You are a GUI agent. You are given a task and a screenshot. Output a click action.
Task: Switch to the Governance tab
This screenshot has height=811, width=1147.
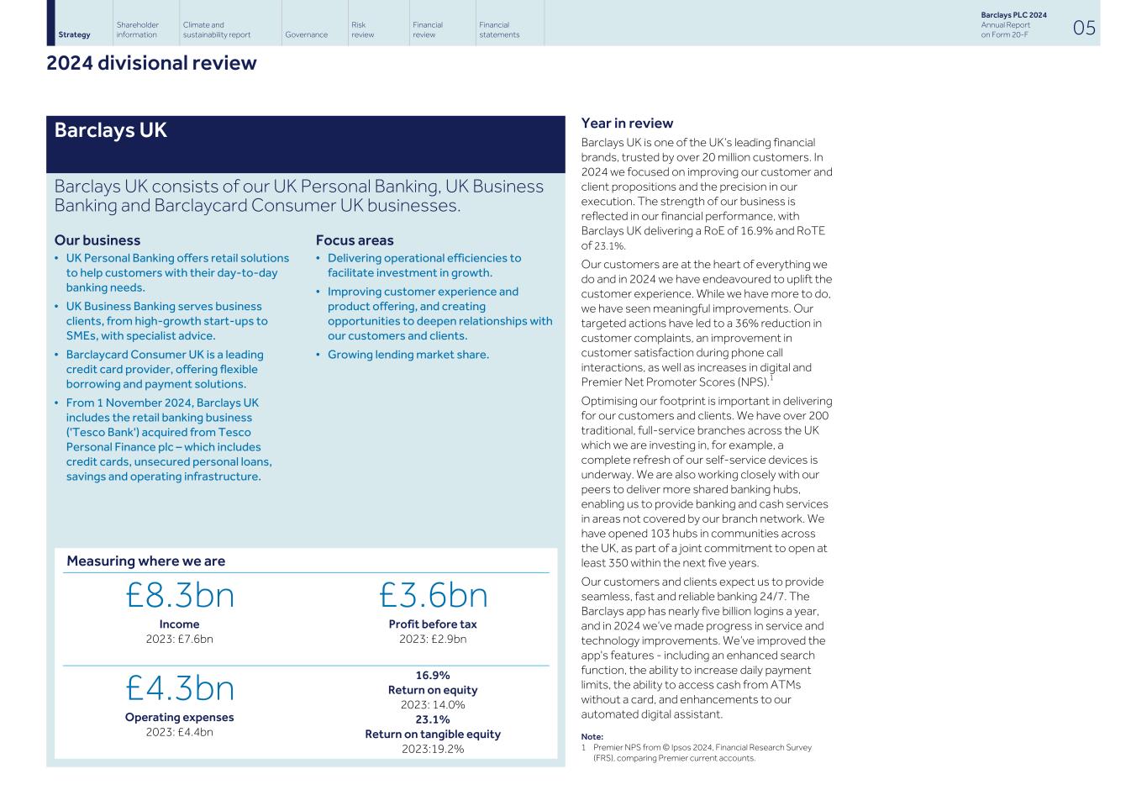307,34
